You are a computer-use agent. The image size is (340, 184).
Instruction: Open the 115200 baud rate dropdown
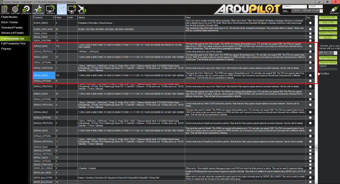click(315, 6)
